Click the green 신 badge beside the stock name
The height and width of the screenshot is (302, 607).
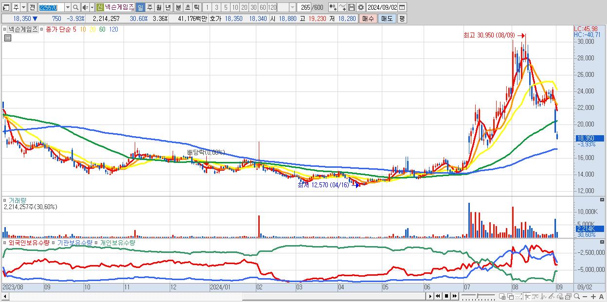[100, 7]
